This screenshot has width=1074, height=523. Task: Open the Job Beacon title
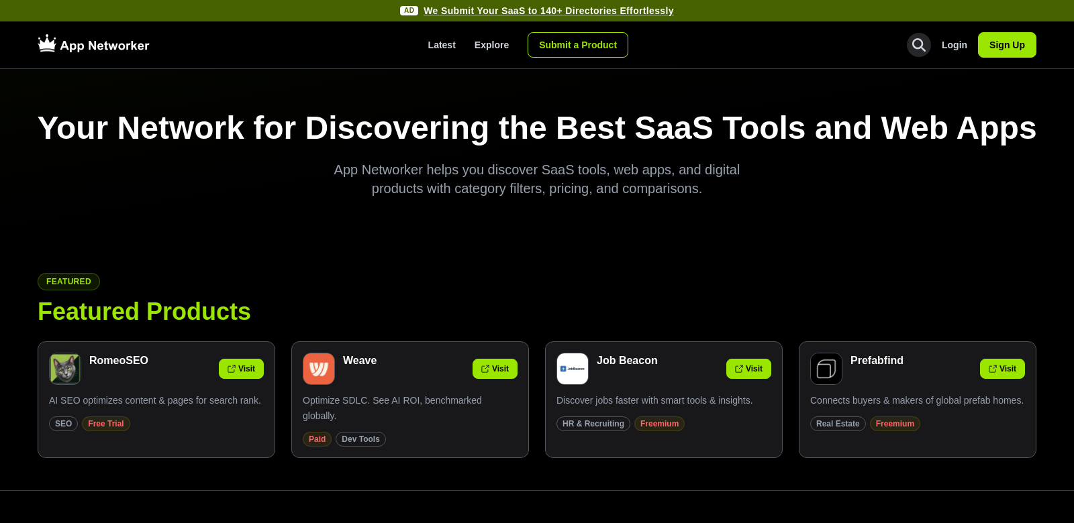(627, 361)
